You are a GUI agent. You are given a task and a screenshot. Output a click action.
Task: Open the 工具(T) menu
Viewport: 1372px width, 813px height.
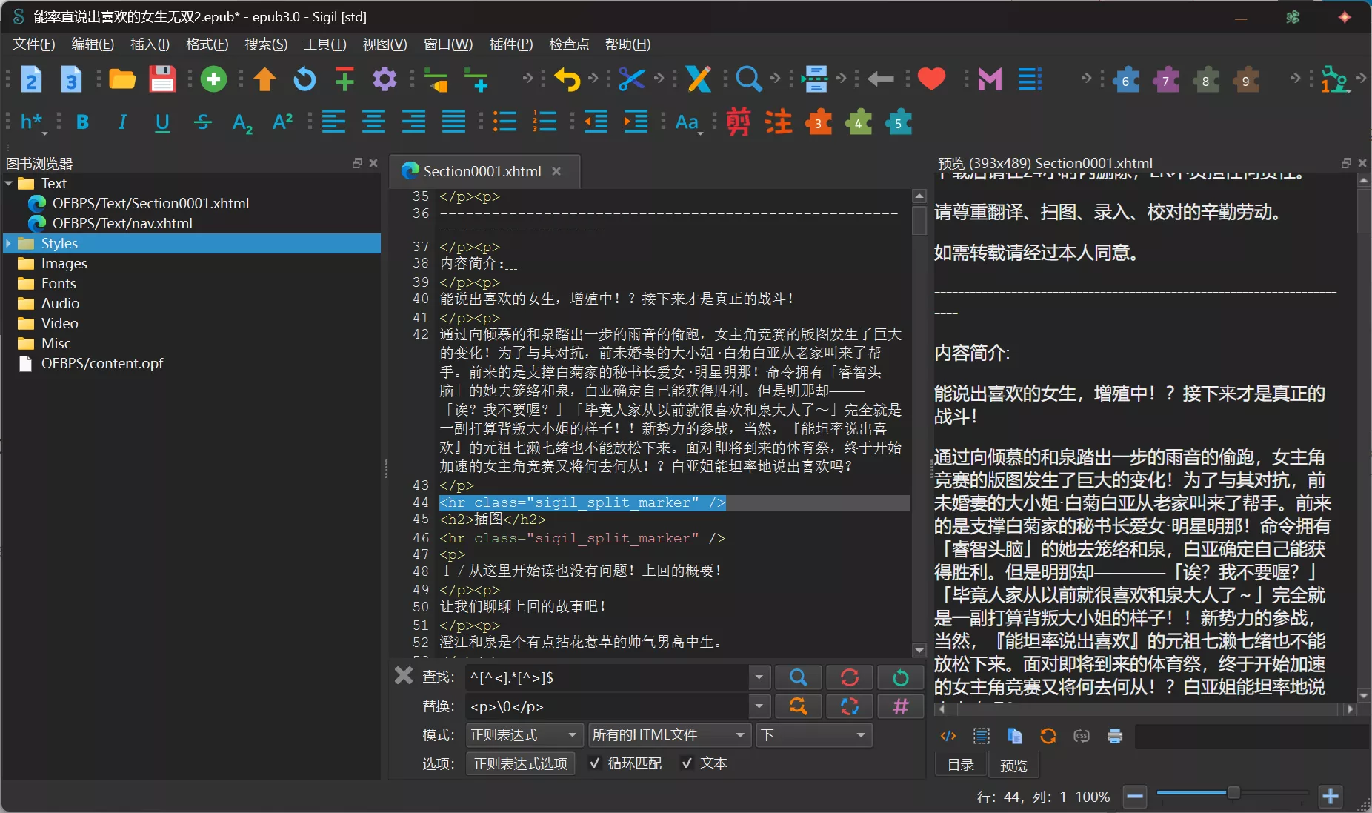[x=324, y=44]
